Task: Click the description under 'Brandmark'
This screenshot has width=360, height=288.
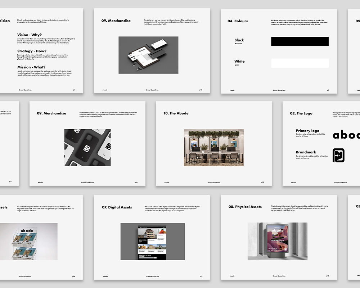Action: 311,157
